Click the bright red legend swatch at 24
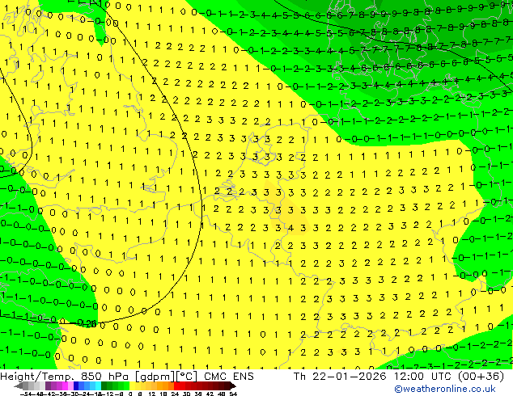The width and height of the screenshot is (513, 396). click(176, 385)
